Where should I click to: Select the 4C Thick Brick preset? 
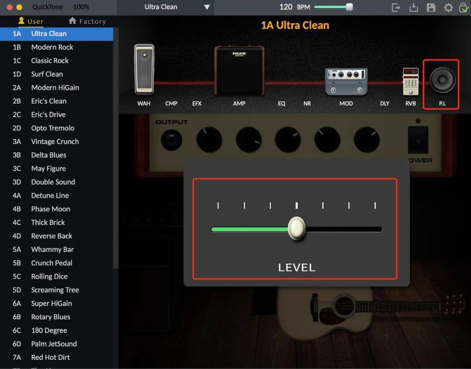(56, 223)
